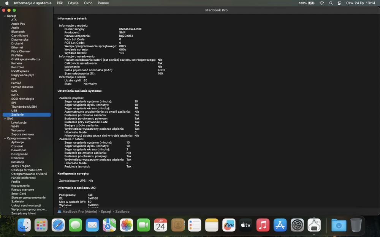Open the Trash in the Dock
Screen dimensions: 380x237
(356, 225)
